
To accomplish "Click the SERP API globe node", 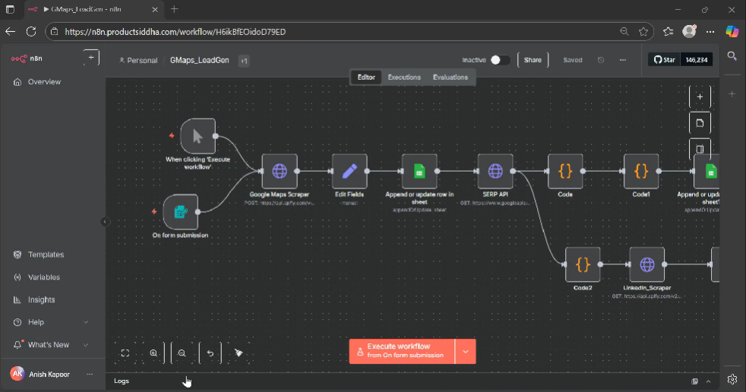I will 495,171.
